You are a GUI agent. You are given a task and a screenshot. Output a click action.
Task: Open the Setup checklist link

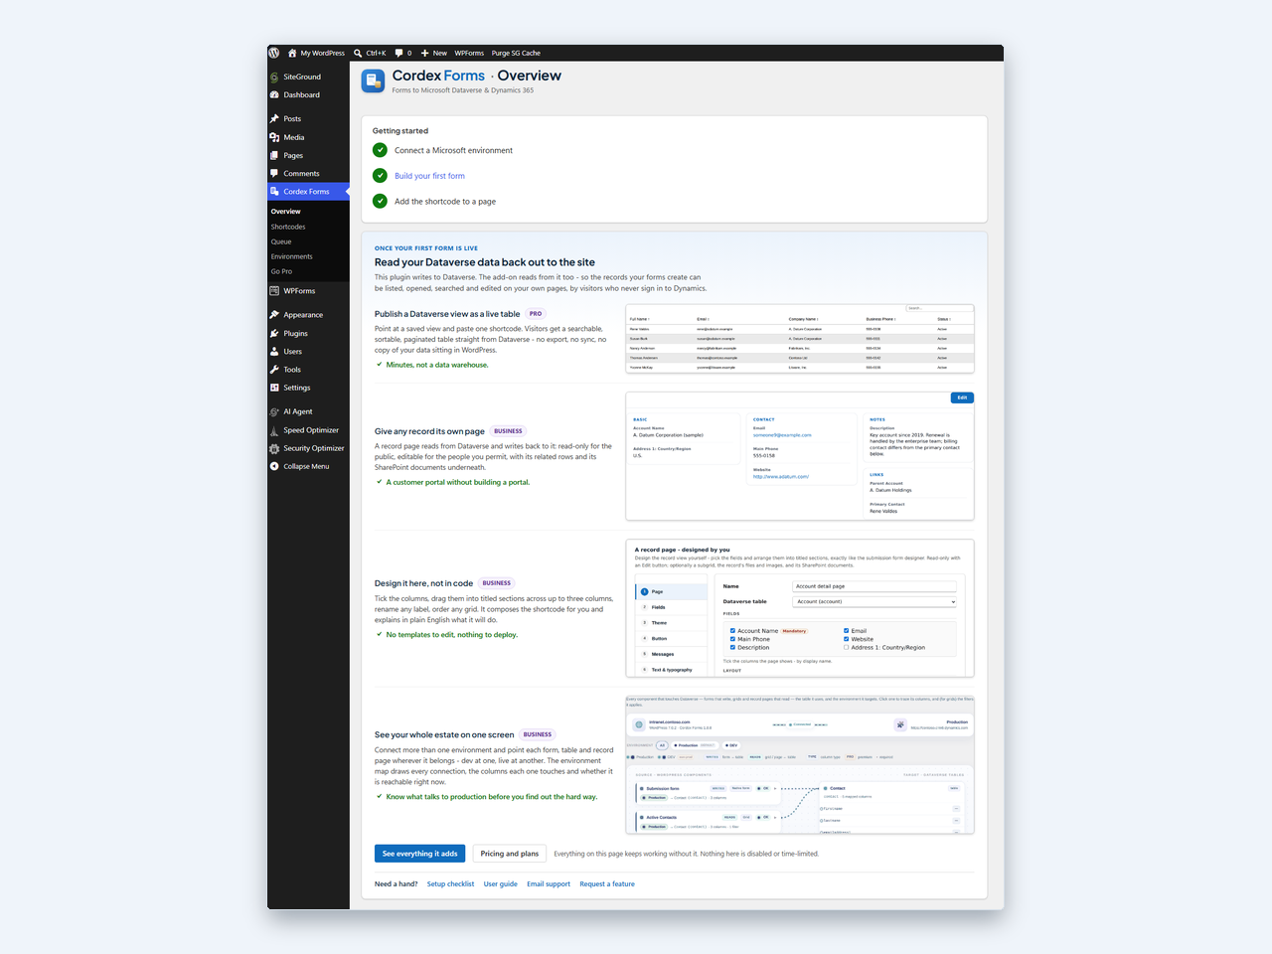(450, 883)
